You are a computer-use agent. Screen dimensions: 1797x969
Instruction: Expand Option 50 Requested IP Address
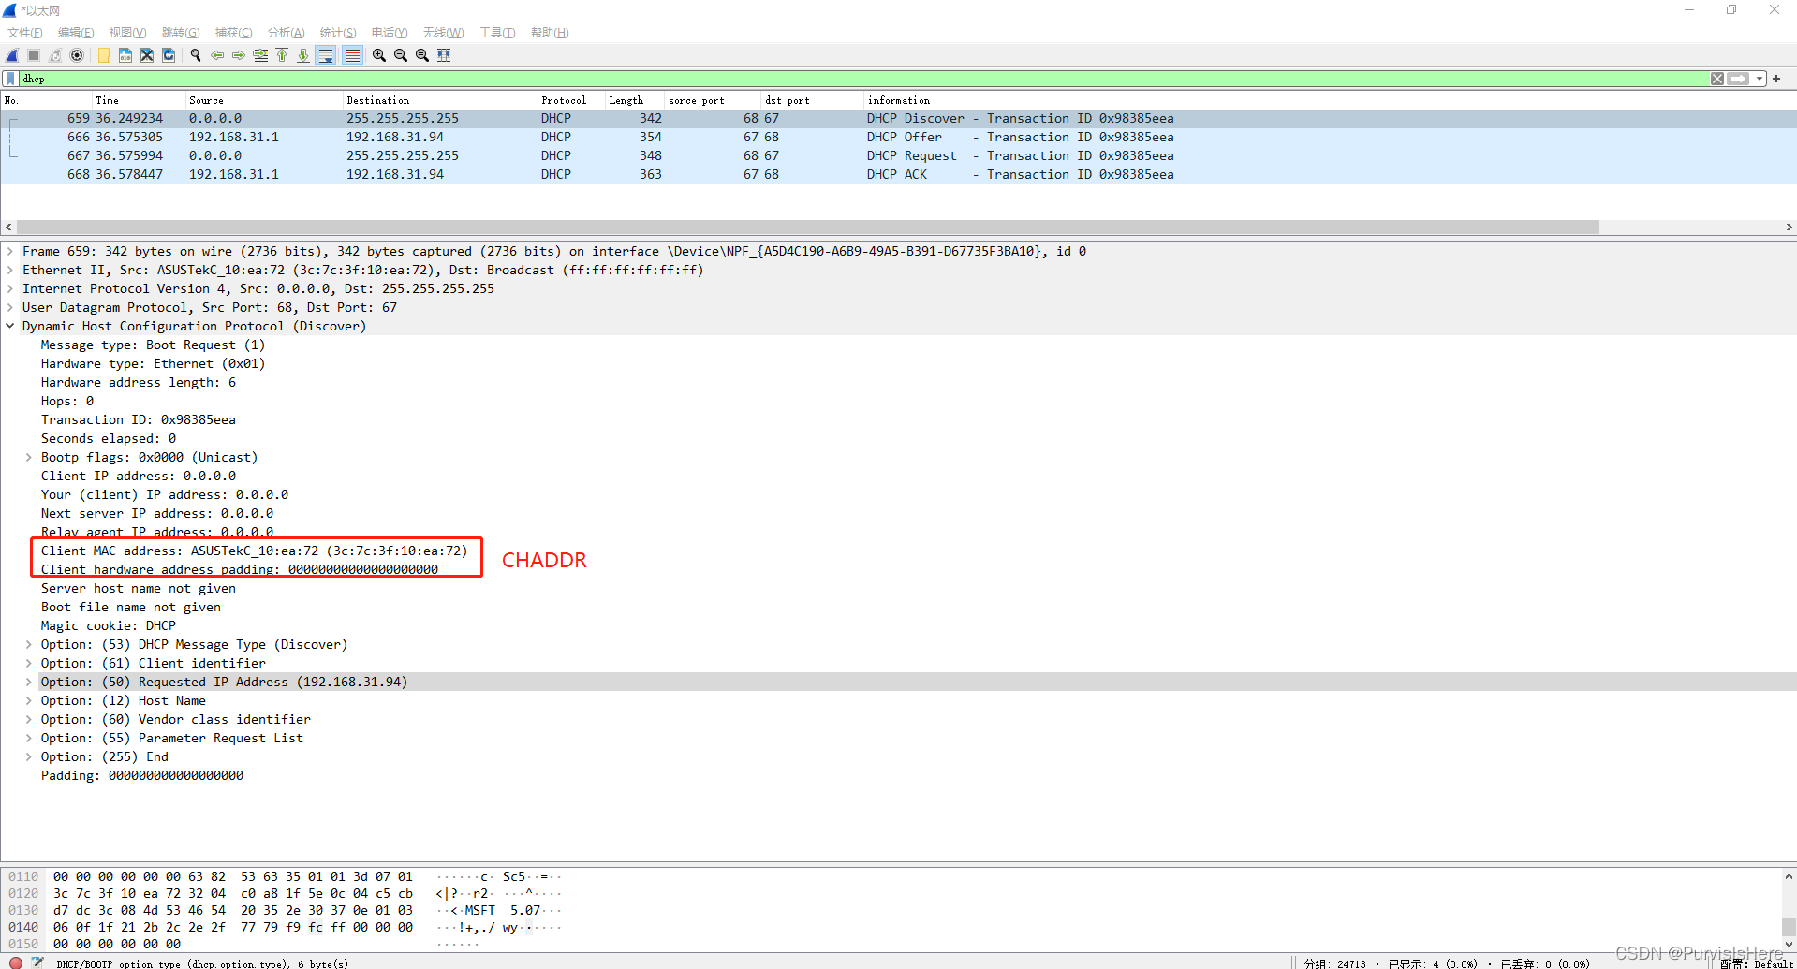point(29,682)
